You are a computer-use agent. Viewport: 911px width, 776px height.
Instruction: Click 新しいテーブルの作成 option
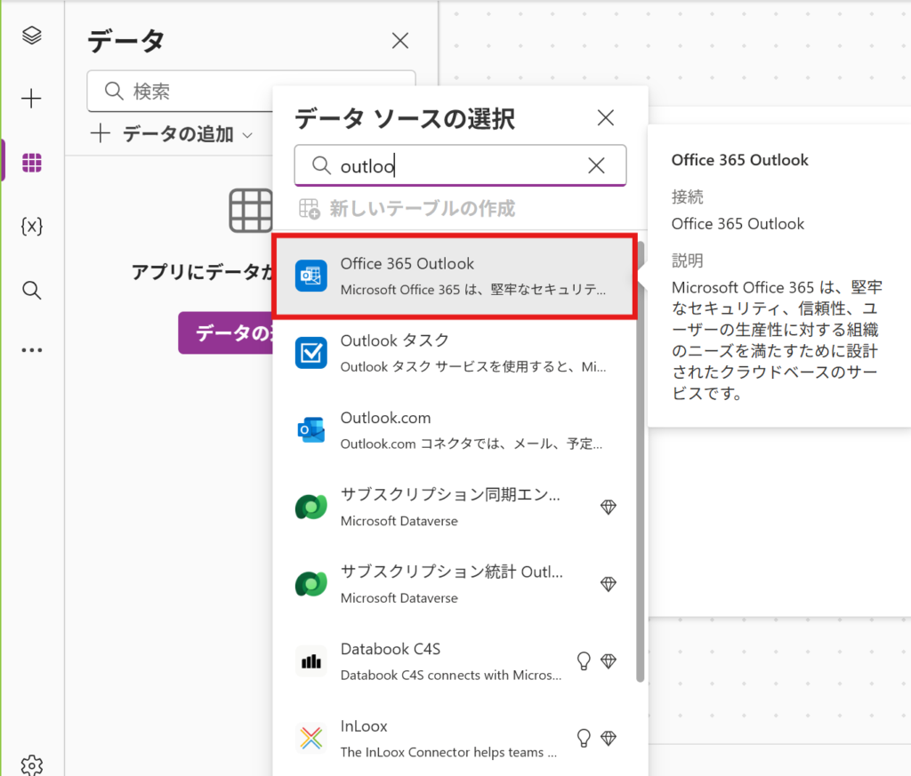point(407,208)
